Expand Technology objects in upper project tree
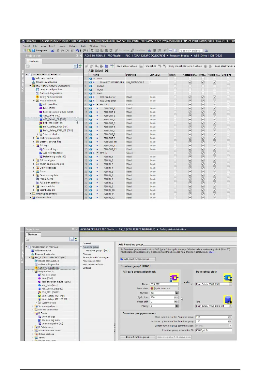The image size is (274, 388). (34, 138)
